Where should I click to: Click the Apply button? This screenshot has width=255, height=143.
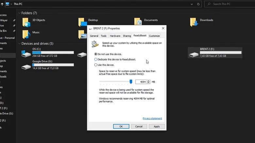click(x=157, y=126)
